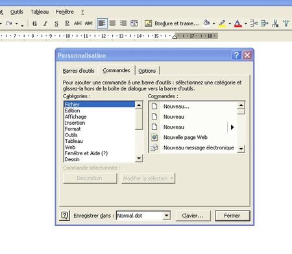Toggle bold with the G button
Screen dimensions: 292x254
tap(34, 23)
